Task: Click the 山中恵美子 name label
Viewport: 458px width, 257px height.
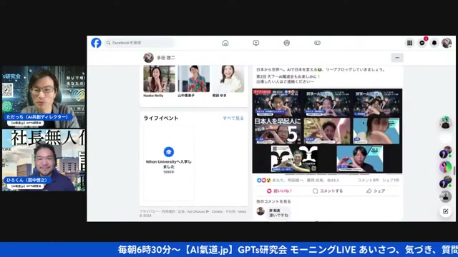Action: point(186,96)
